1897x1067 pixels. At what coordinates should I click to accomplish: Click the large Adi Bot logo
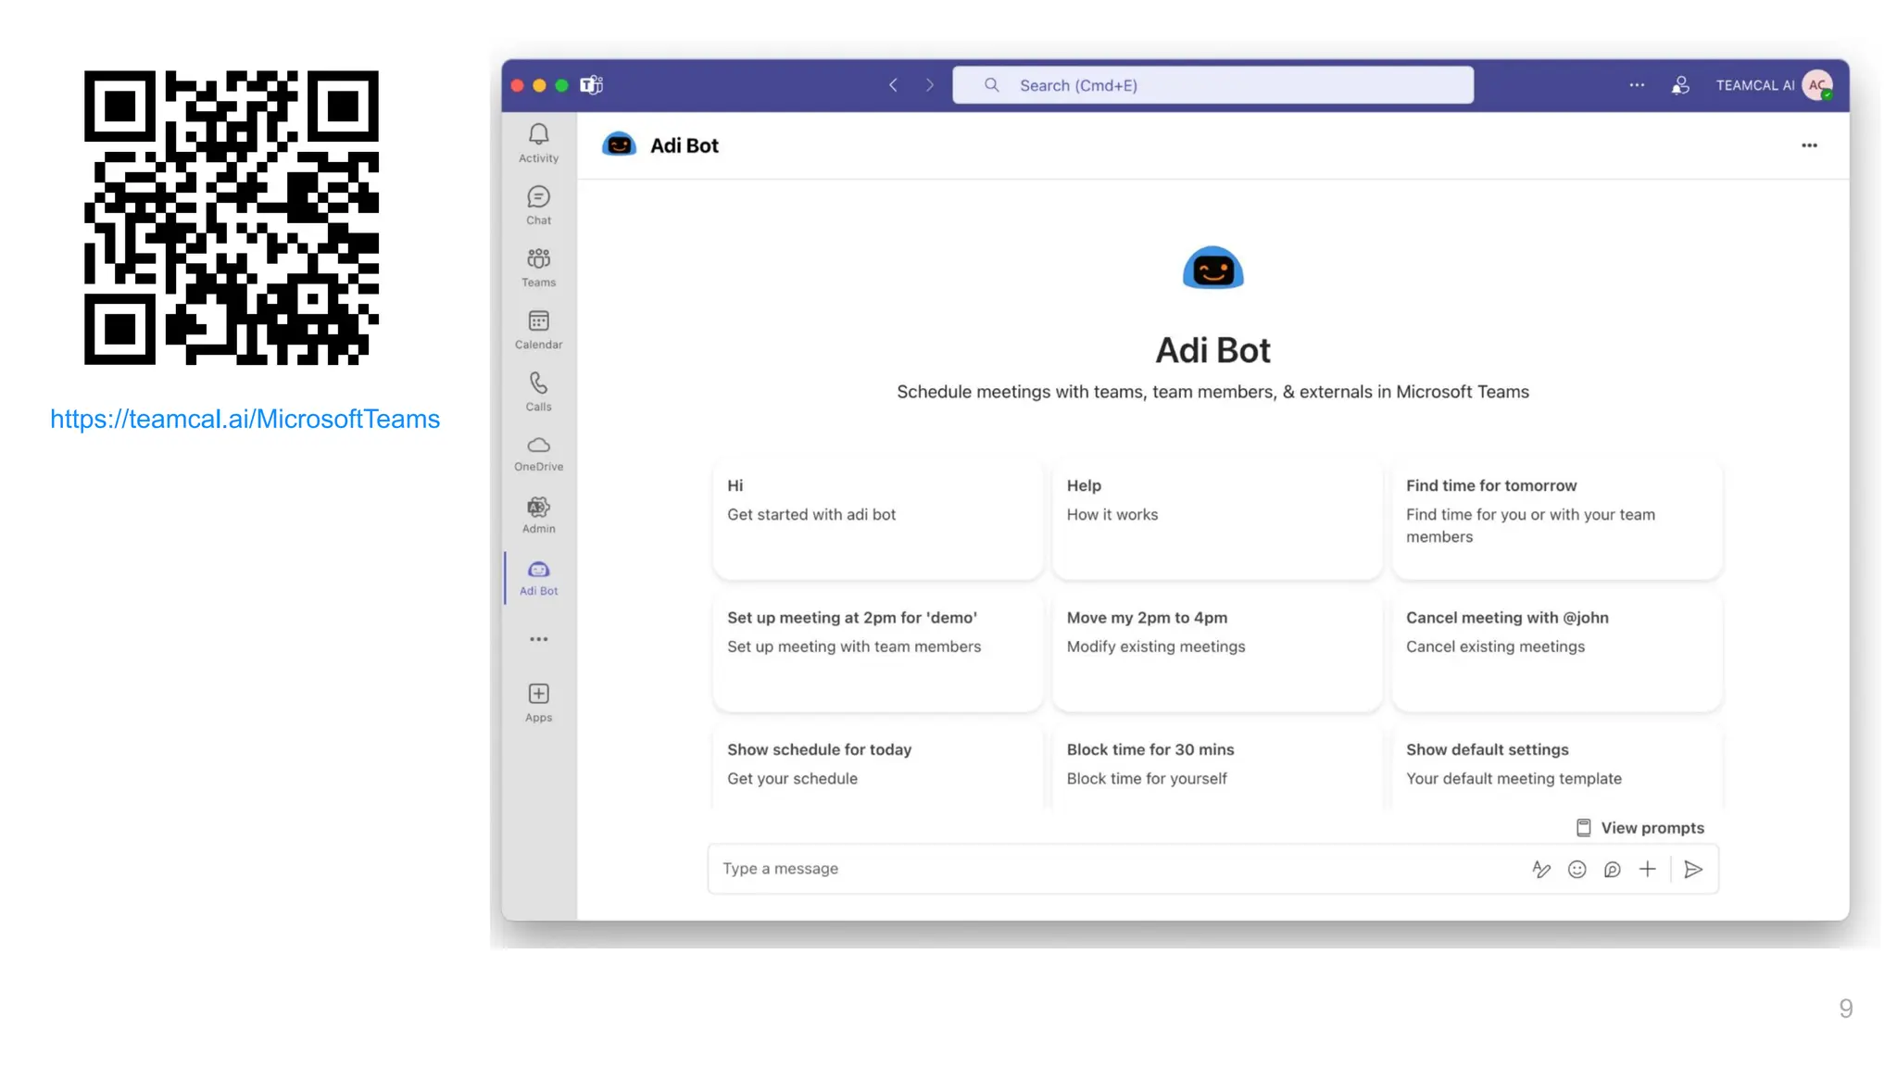(1212, 268)
